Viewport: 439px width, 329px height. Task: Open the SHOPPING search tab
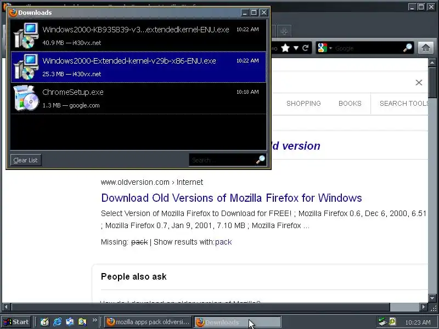coord(303,104)
